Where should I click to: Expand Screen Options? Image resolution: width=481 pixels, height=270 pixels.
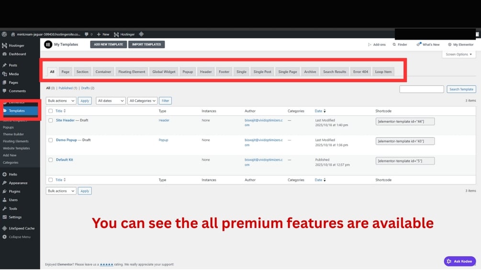point(459,54)
